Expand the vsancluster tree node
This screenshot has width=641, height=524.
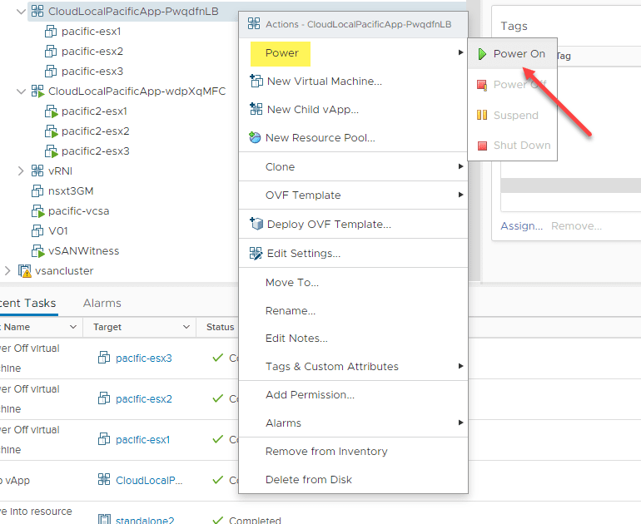(7, 271)
